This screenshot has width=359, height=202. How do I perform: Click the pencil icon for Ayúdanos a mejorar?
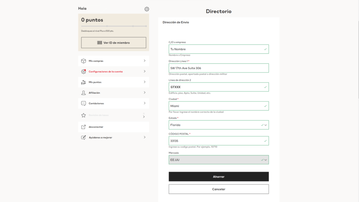(x=83, y=137)
